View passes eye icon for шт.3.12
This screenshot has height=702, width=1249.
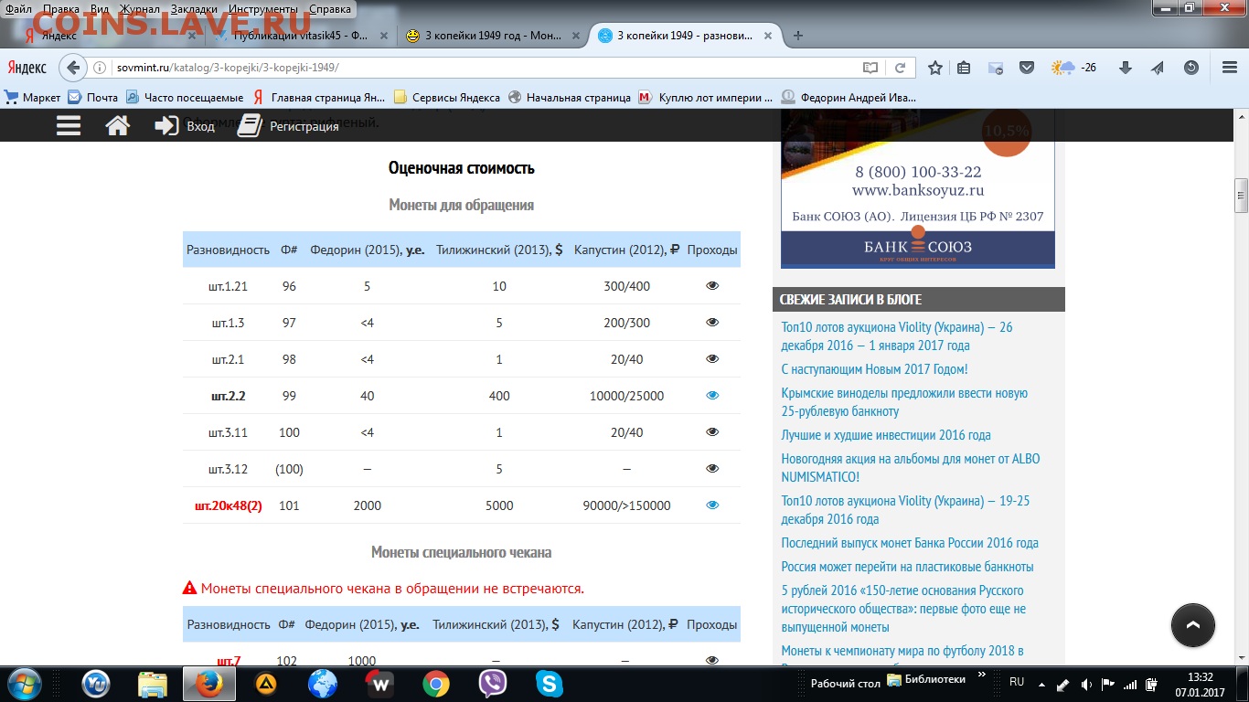click(713, 469)
